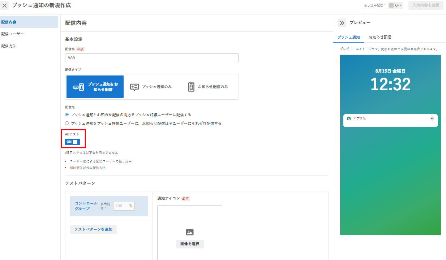The image size is (446, 260).
Task: Toggle the 差し込み配信 OFF switch
Action: [395, 5]
